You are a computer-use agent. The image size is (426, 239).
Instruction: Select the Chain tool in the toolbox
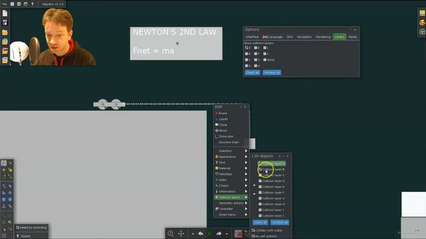click(10, 206)
